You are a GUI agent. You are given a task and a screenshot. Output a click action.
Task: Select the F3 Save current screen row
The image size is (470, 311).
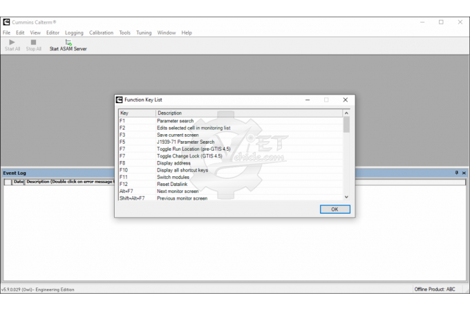click(x=230, y=135)
